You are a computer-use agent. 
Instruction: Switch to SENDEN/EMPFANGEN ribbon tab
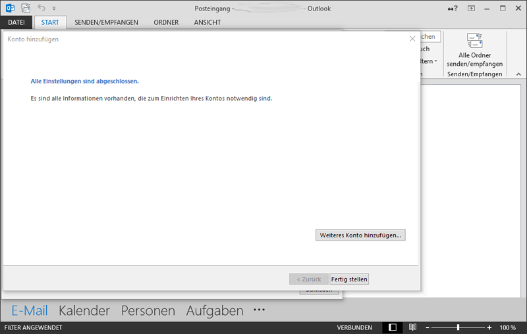[x=106, y=22]
